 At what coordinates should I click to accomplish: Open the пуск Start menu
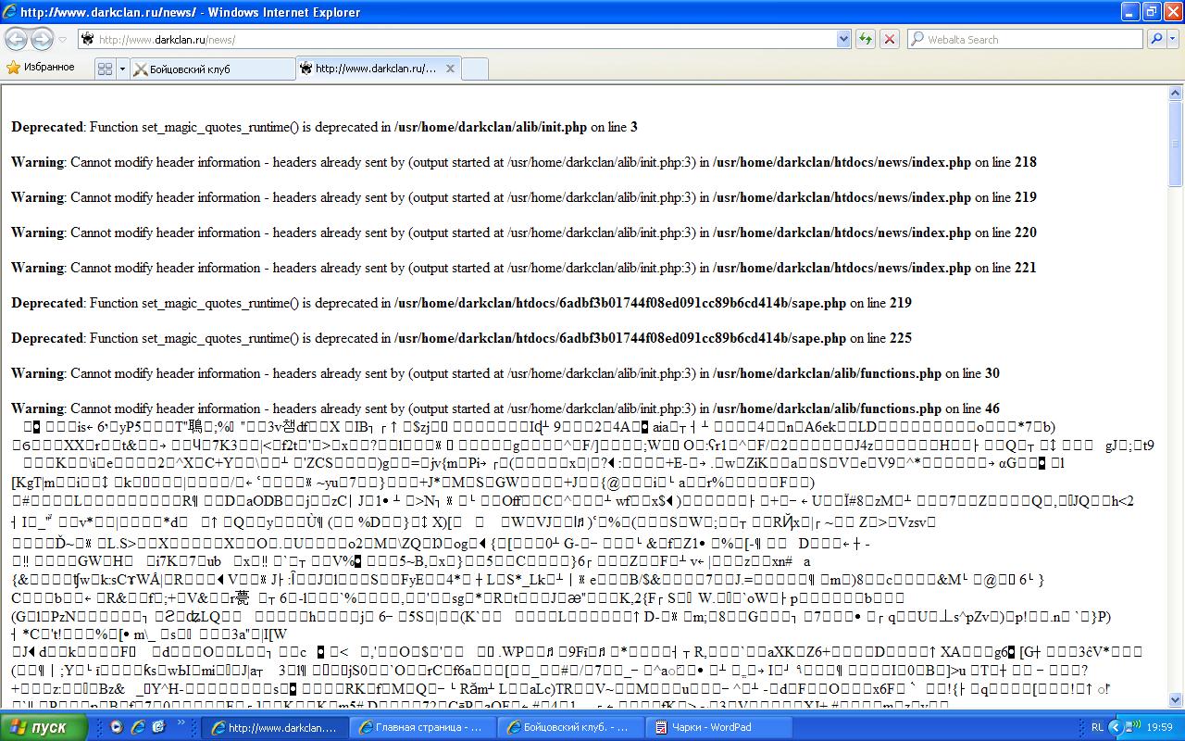point(45,728)
